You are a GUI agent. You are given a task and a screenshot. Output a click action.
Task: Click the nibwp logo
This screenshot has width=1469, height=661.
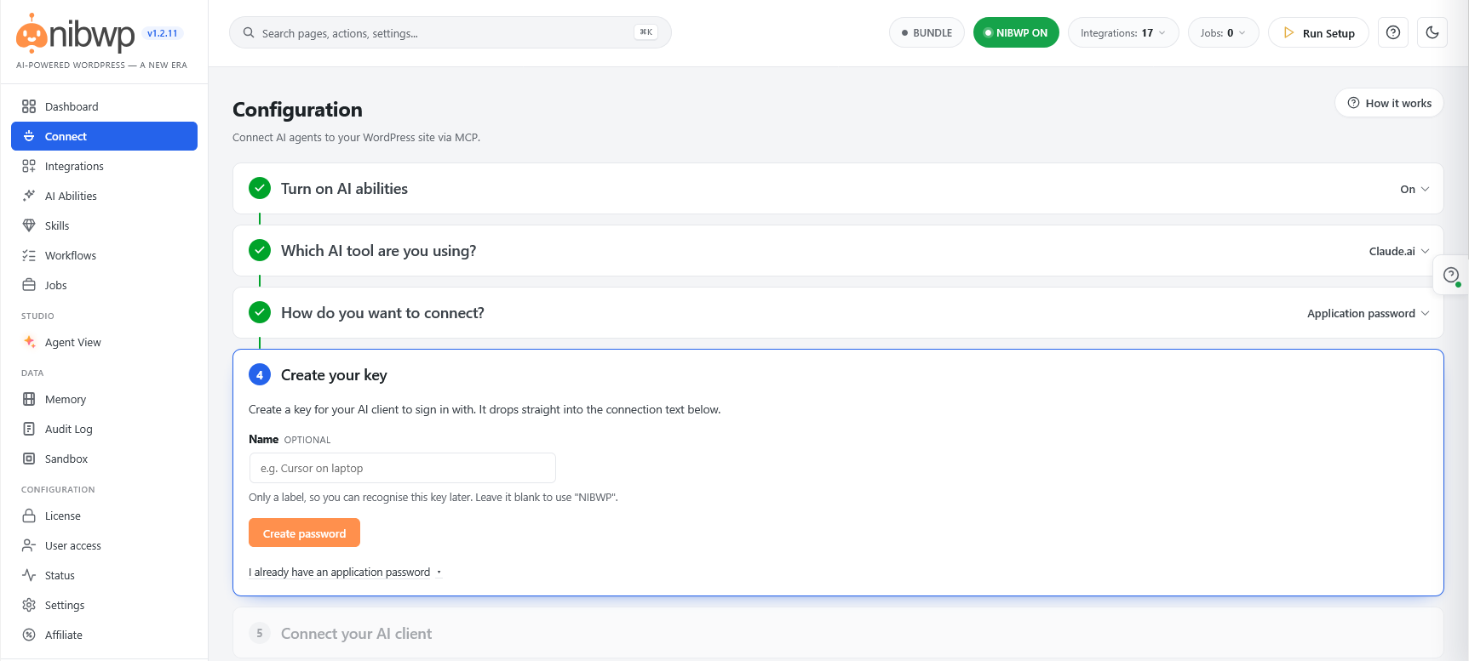click(75, 34)
